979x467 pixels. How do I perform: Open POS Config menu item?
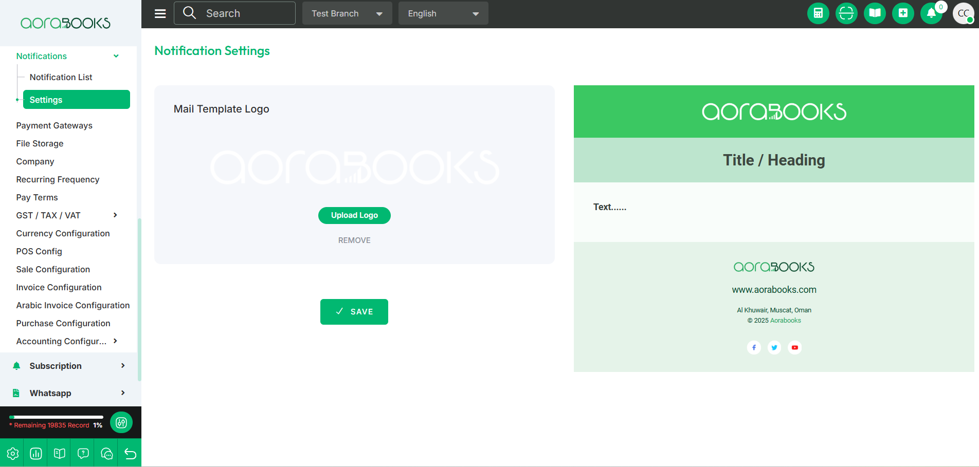pyautogui.click(x=39, y=251)
